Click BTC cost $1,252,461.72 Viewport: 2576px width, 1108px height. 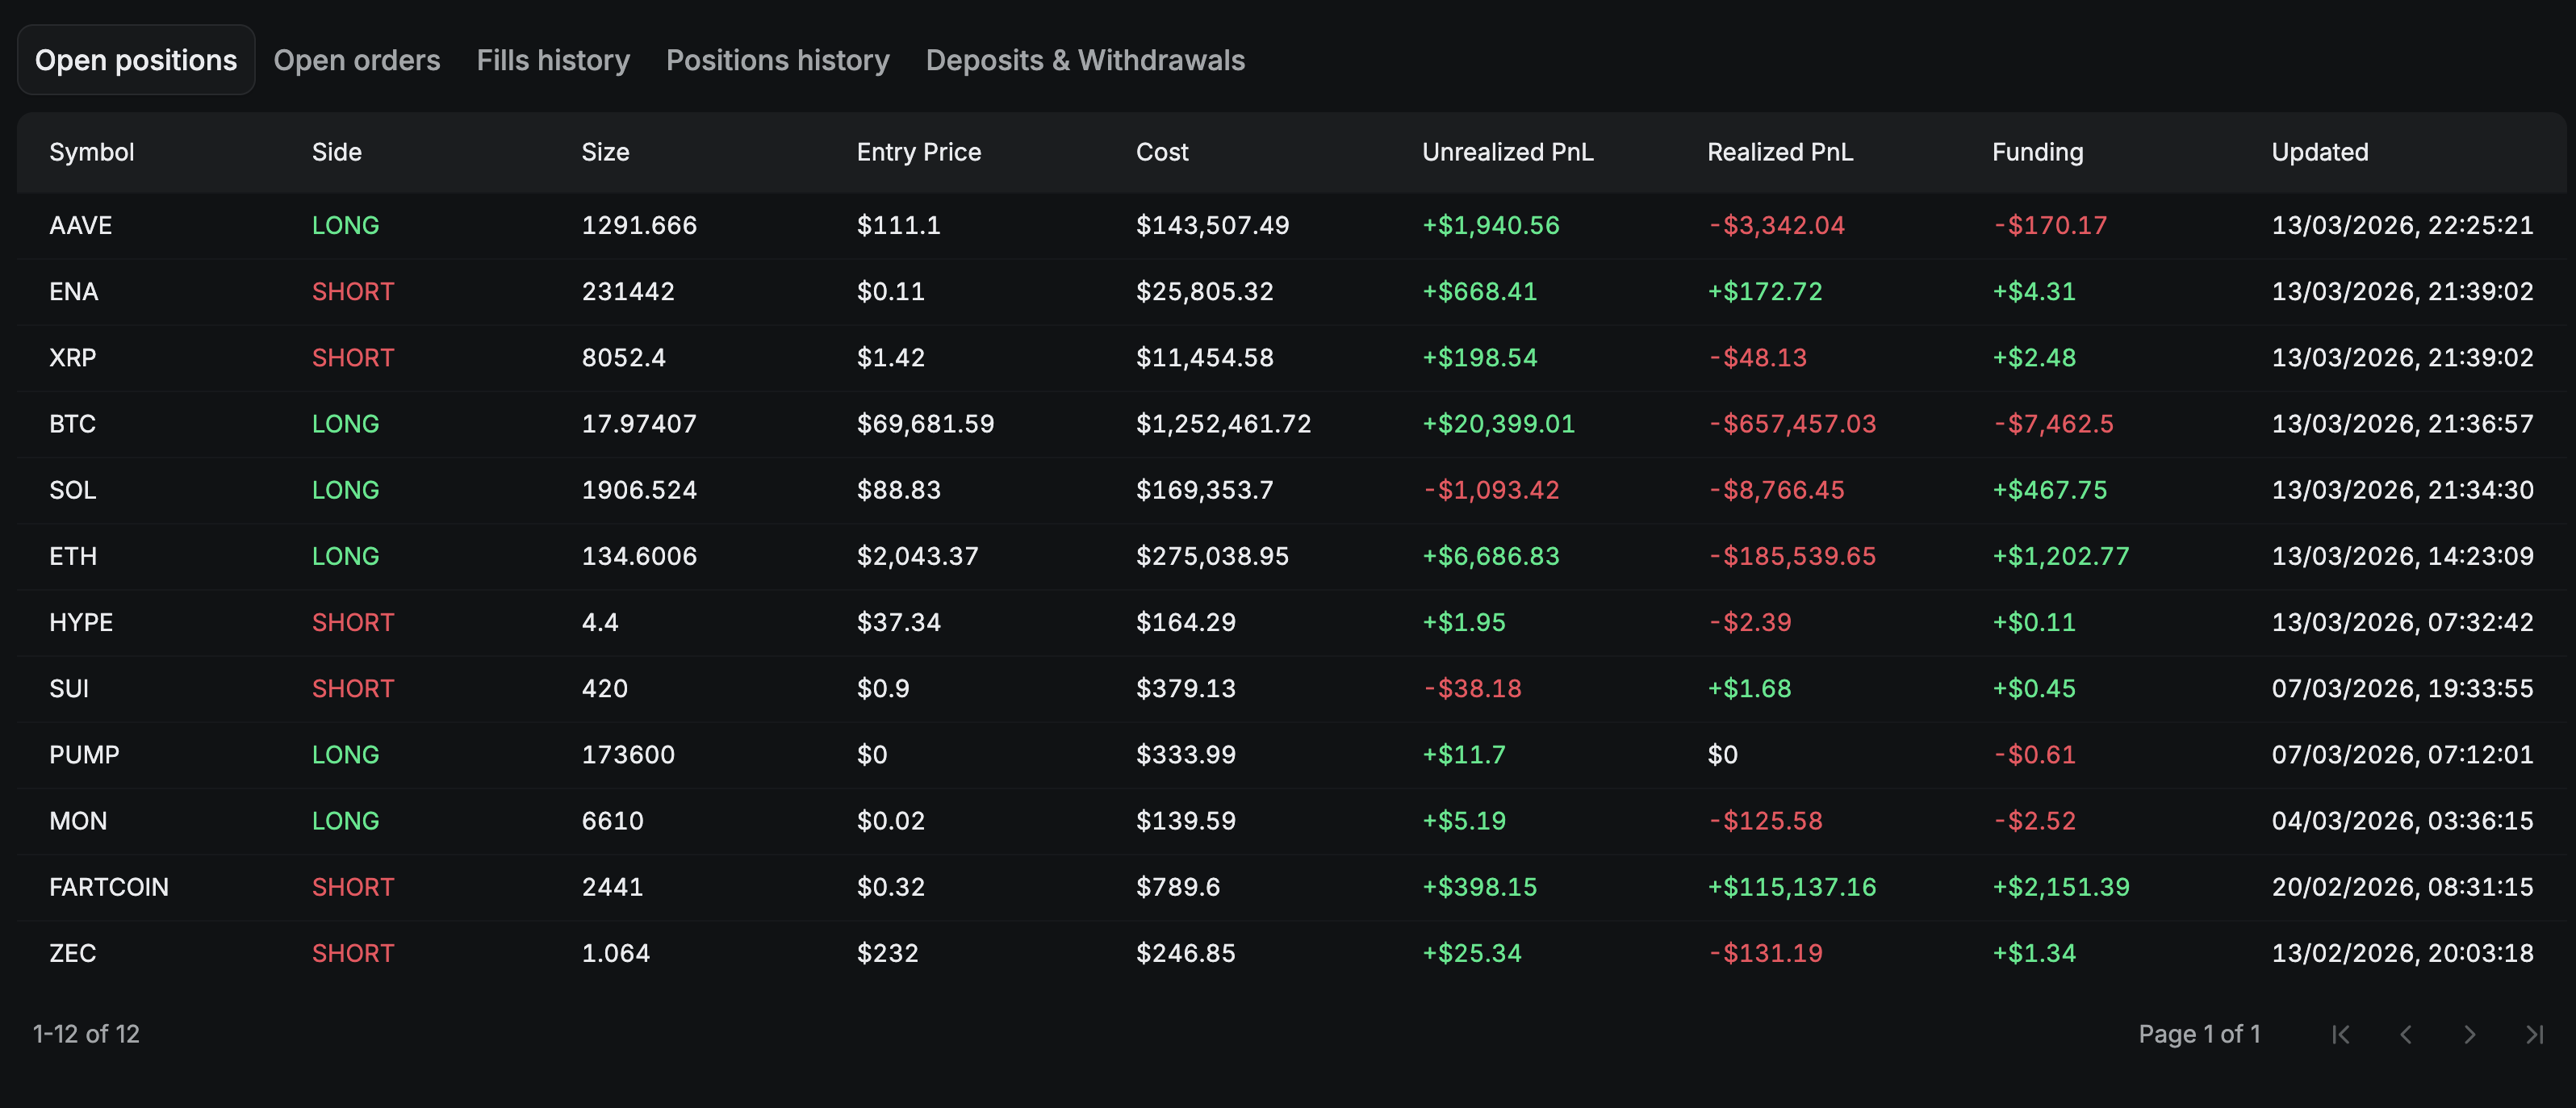pos(1224,424)
